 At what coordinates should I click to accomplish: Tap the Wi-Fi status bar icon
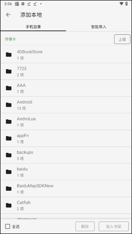click(121, 4)
